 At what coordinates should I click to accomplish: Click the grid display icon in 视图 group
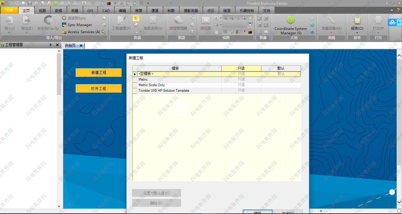point(225,32)
